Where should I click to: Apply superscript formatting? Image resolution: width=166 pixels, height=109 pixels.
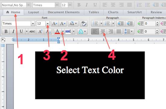40,31
